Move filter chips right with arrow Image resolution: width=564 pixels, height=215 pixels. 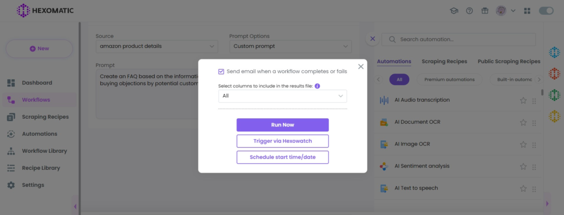tap(539, 79)
